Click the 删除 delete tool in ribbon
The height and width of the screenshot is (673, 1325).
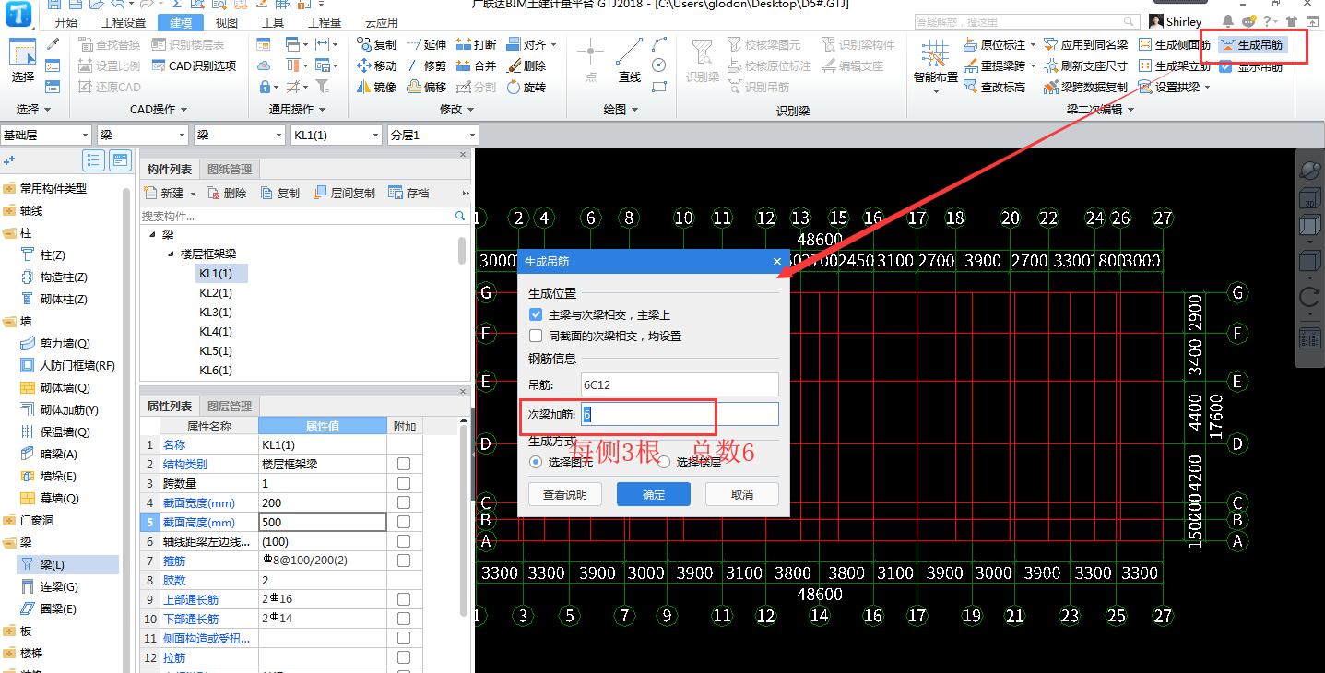pyautogui.click(x=526, y=65)
